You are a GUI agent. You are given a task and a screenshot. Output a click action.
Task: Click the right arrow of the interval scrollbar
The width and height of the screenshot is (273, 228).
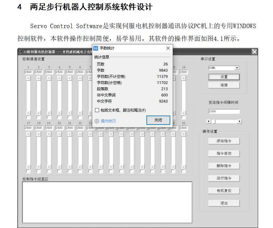240,121
